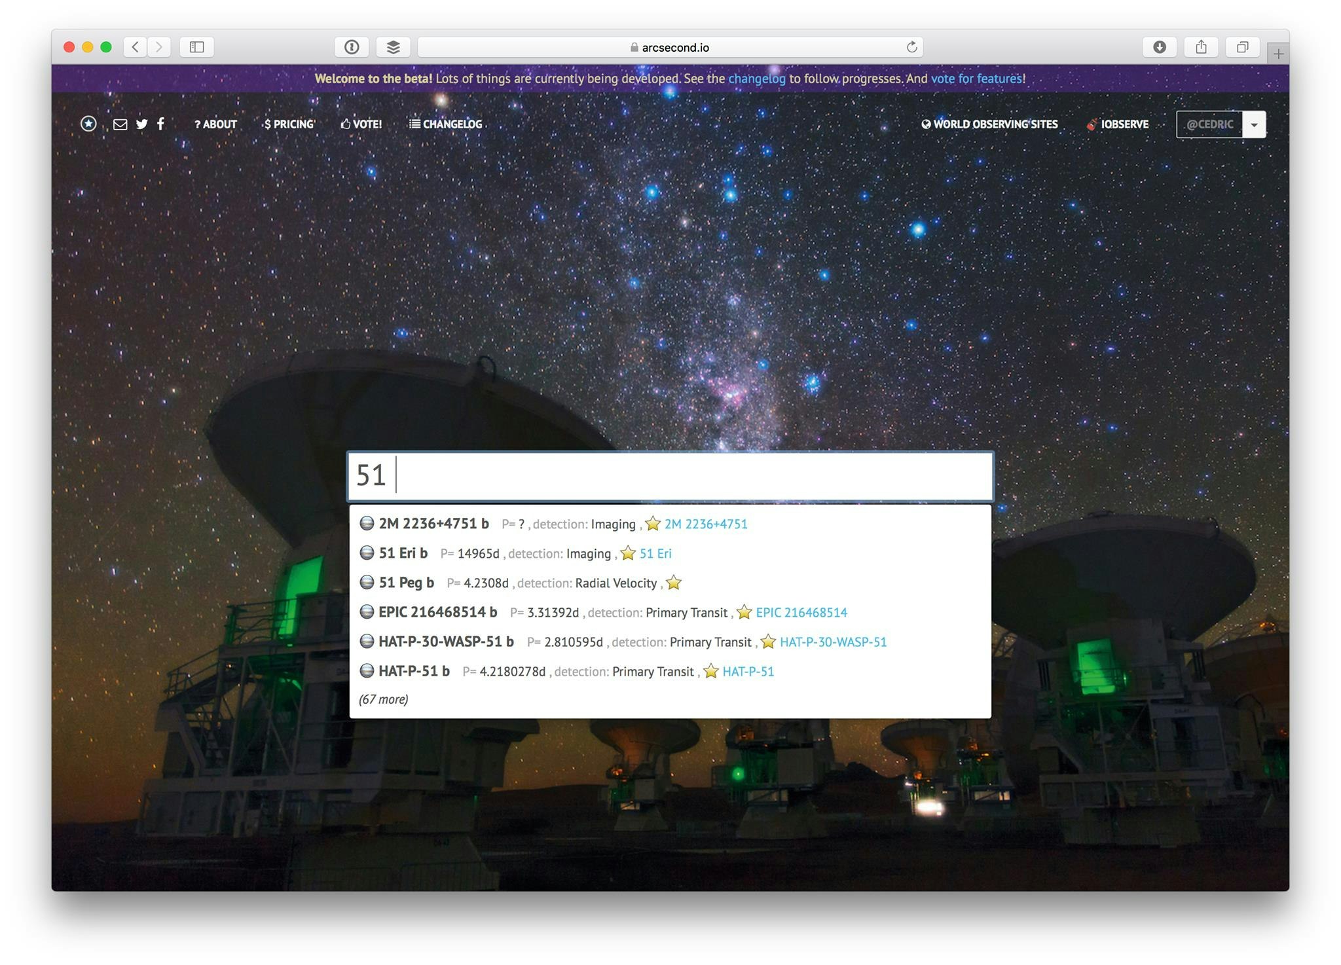Click the Safari sidebar toggle icon
Image resolution: width=1341 pixels, height=965 pixels.
197,46
